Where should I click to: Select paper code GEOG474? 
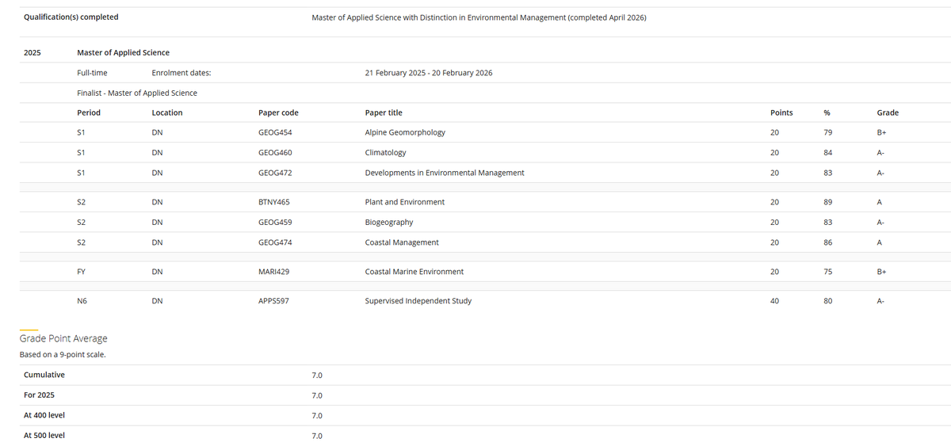click(x=276, y=242)
